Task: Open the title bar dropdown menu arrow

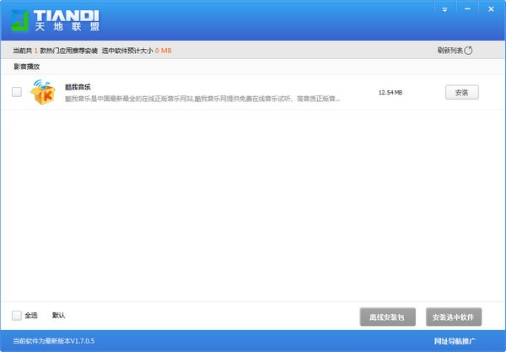Action: click(x=444, y=9)
